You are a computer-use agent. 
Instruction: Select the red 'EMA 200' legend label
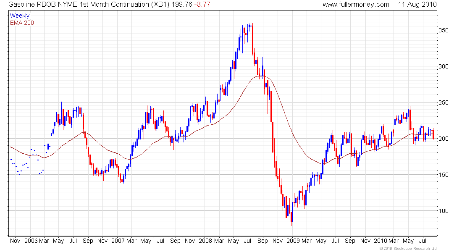point(22,23)
